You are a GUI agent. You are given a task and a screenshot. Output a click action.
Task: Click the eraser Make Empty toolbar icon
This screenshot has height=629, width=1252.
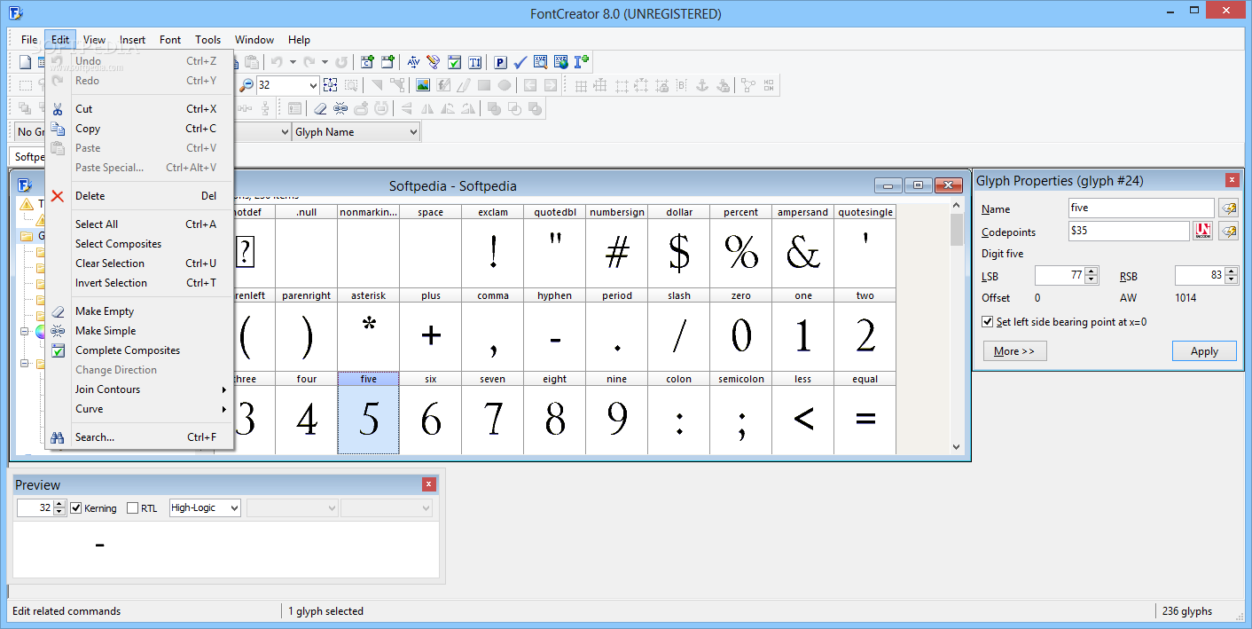click(321, 108)
